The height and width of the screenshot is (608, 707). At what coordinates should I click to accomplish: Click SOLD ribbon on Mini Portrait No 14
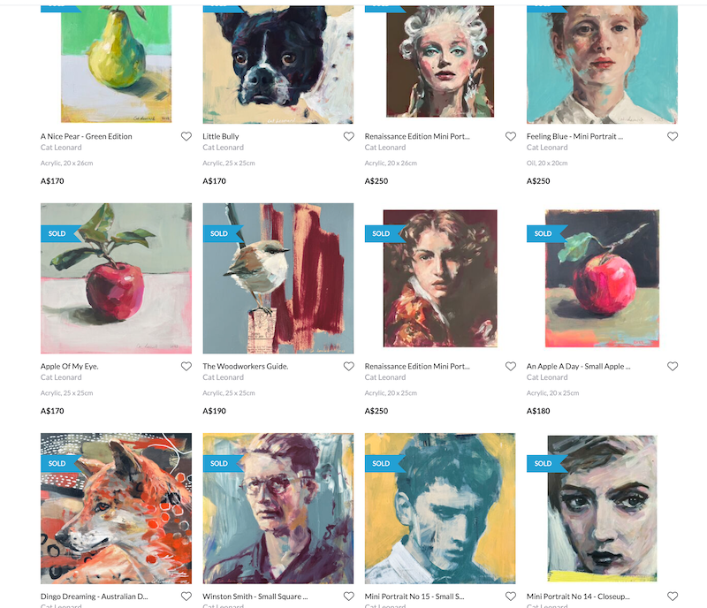tap(545, 463)
